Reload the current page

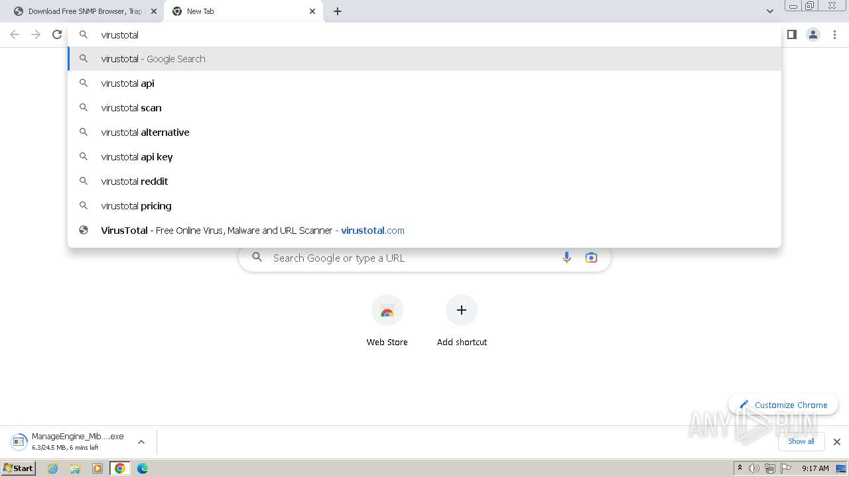point(57,34)
